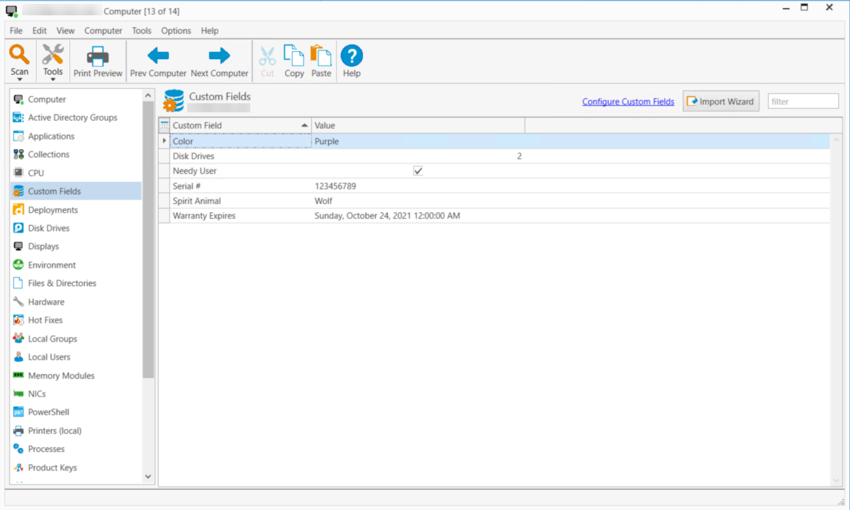This screenshot has width=850, height=510.
Task: Click the sidebar vertical scrollbar thumb
Action: click(x=148, y=239)
